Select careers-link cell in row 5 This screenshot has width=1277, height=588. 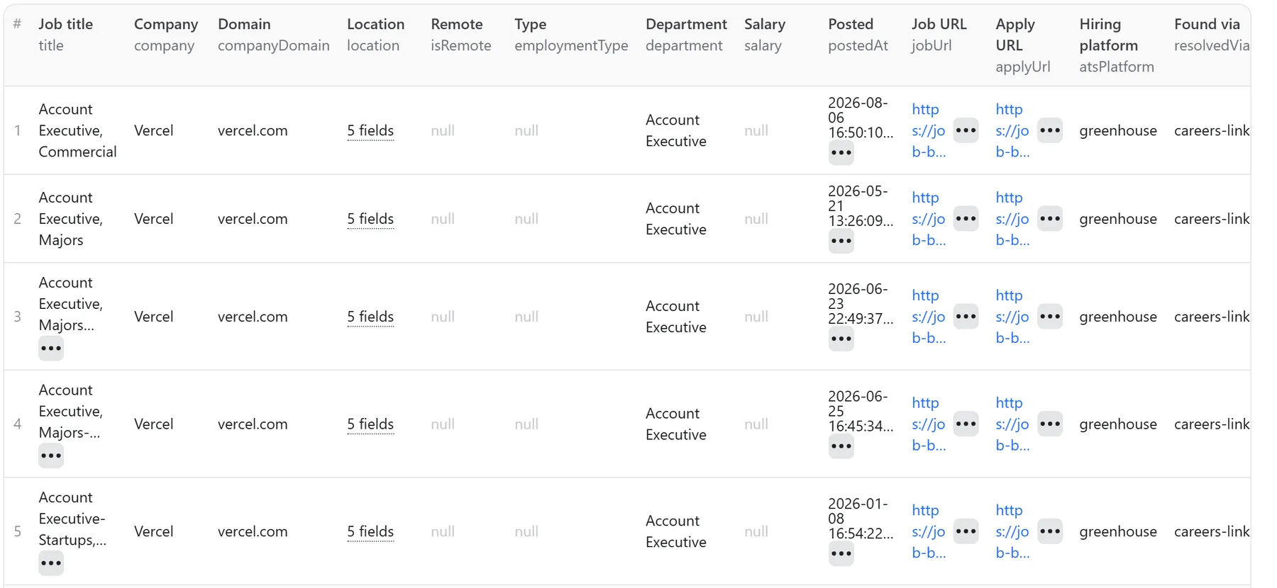click(x=1212, y=531)
